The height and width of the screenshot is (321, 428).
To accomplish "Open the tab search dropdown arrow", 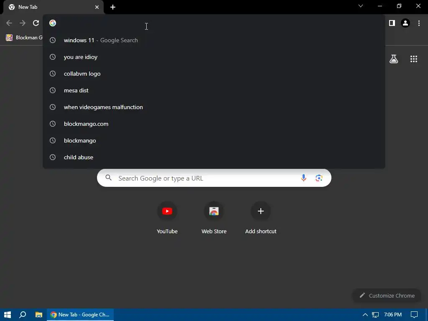I will point(361,6).
